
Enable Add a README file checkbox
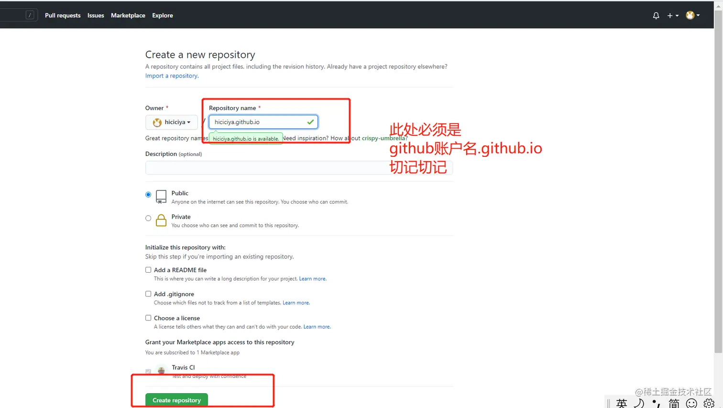tap(148, 270)
